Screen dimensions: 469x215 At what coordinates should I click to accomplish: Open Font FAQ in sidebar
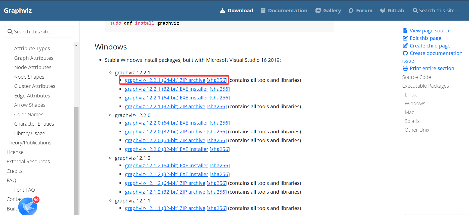24,190
